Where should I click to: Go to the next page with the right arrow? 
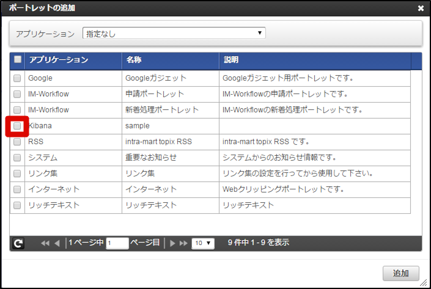click(172, 243)
